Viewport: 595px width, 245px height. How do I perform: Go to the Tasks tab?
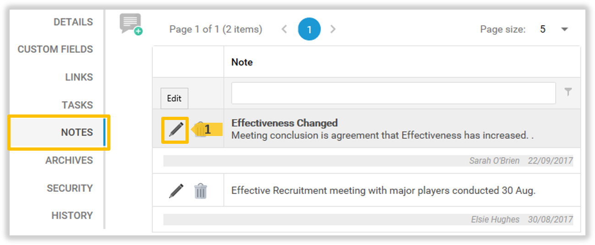(77, 105)
